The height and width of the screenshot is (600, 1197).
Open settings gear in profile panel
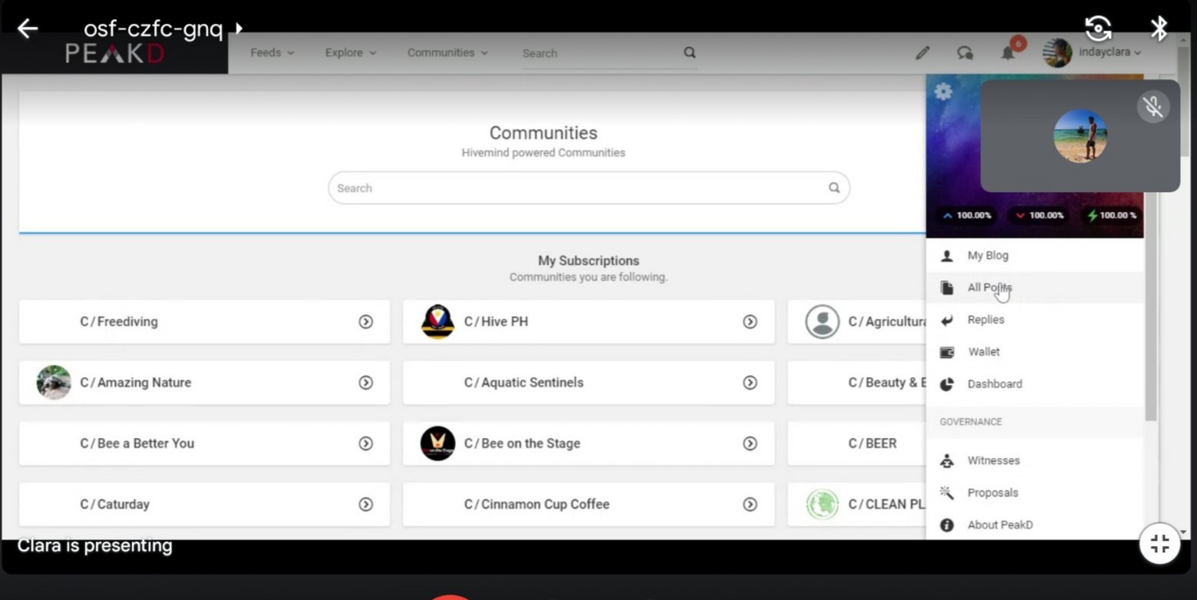tap(943, 92)
